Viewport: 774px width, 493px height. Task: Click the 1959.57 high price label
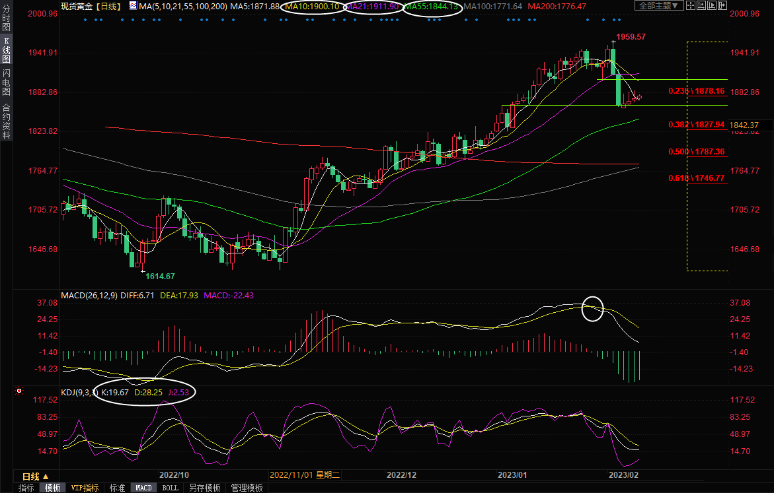(630, 37)
